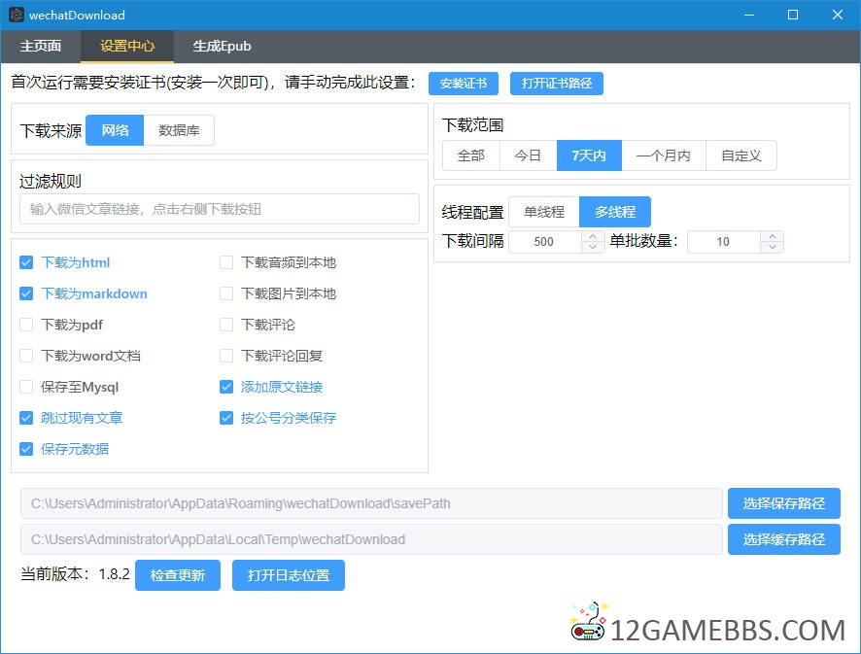Switch to 单线程 thread mode

click(542, 211)
